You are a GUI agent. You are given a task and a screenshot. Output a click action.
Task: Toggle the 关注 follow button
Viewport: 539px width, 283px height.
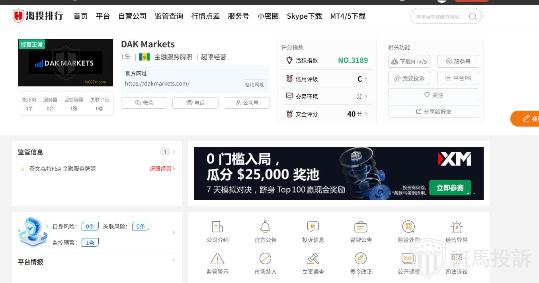434,95
